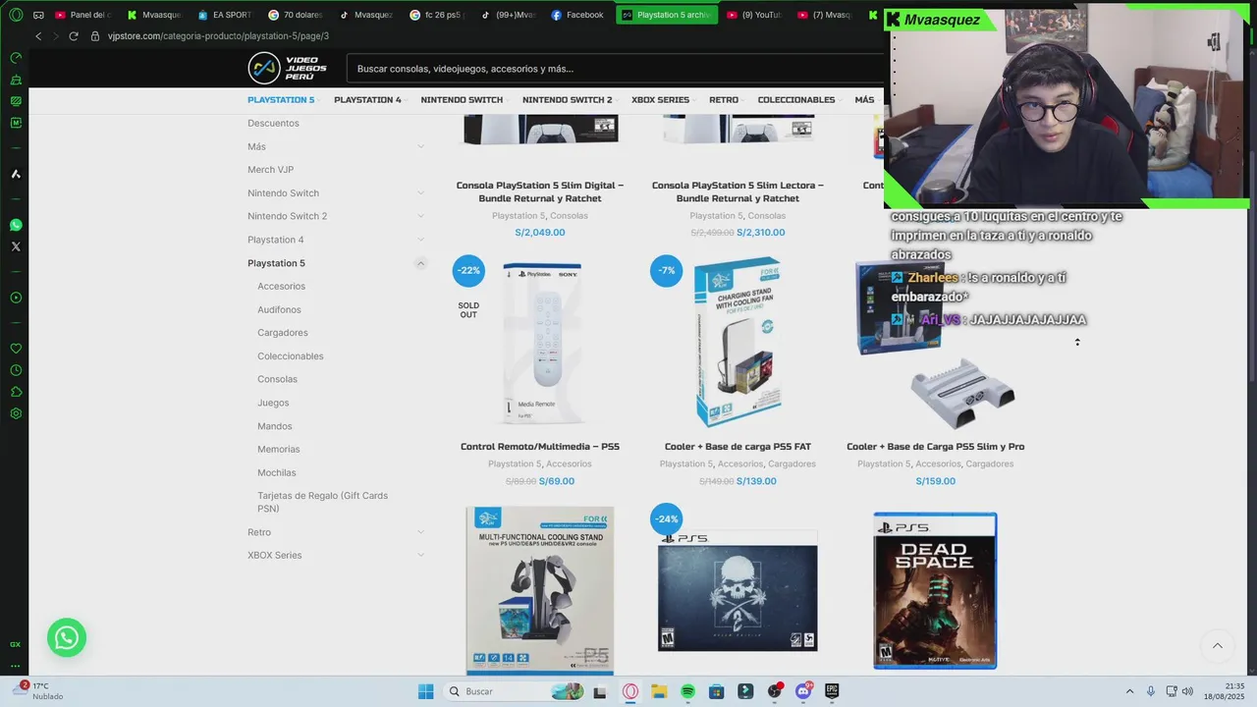The width and height of the screenshot is (1257, 707).
Task: Go back to previous page
Action: pos(38,36)
